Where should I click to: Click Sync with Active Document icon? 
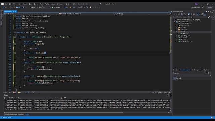tap(189, 14)
